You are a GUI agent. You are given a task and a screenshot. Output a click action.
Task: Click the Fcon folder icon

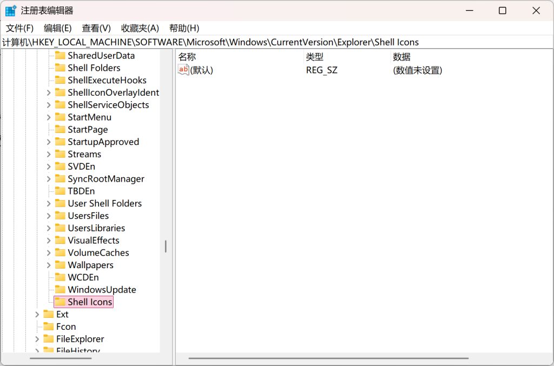pos(48,327)
